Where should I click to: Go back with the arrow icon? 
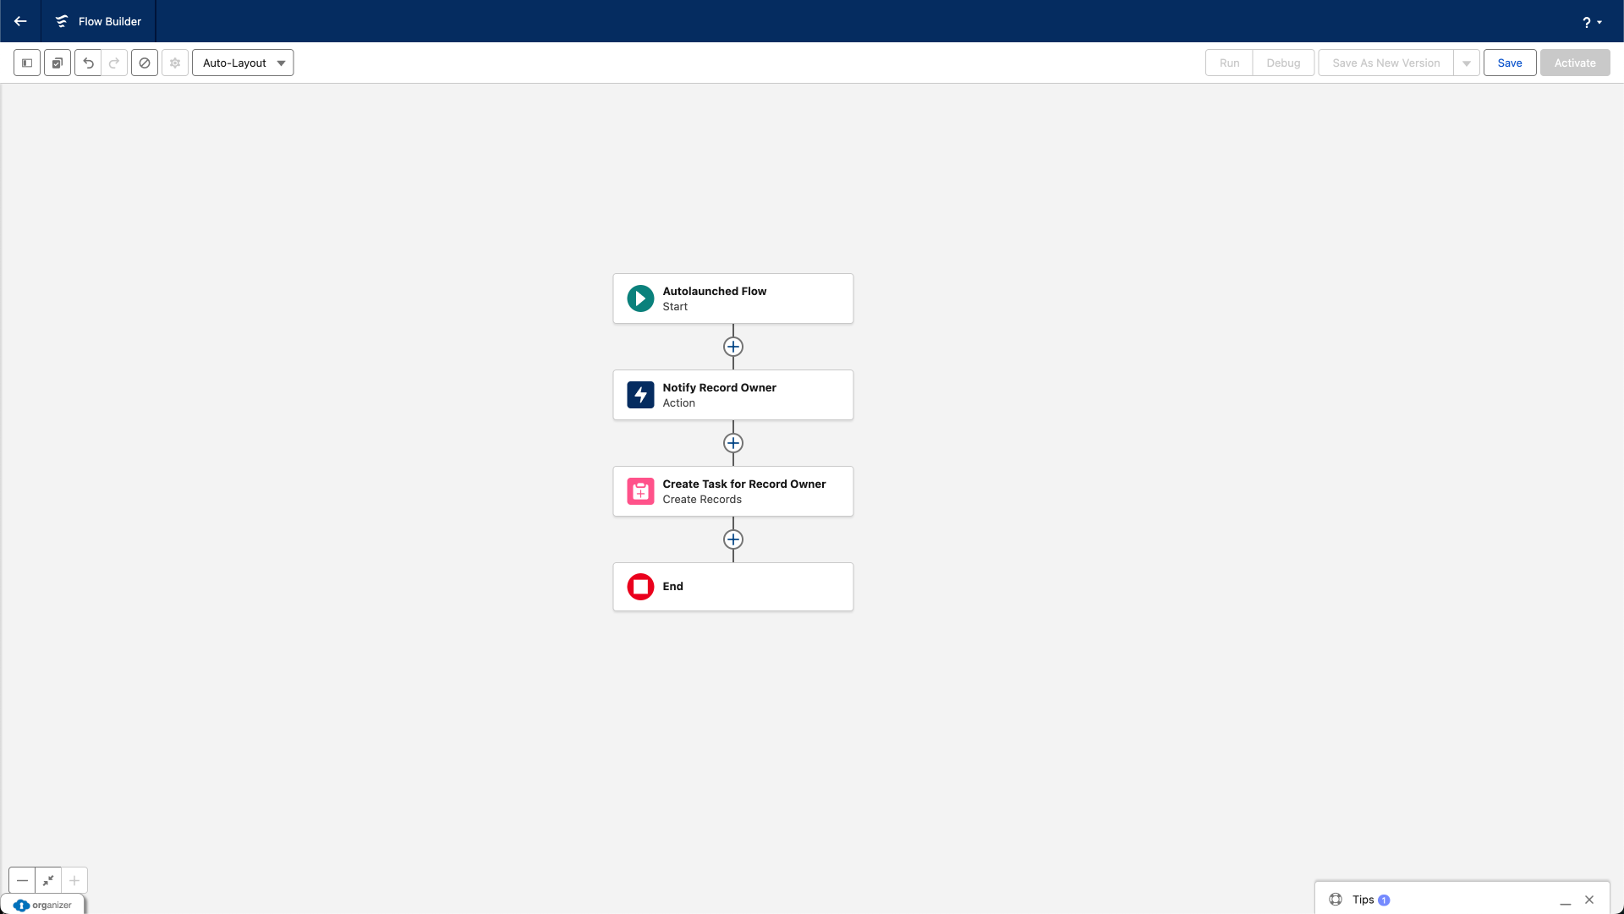[20, 21]
